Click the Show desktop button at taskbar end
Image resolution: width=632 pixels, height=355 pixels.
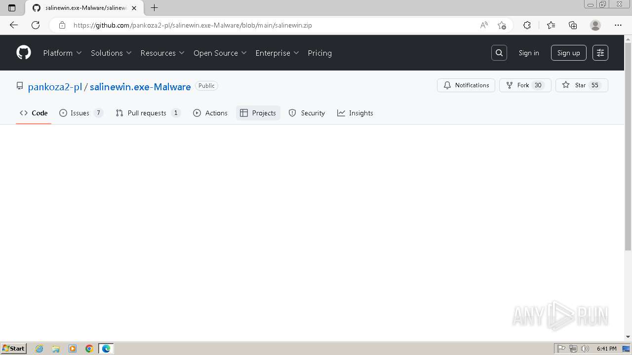tap(627, 349)
